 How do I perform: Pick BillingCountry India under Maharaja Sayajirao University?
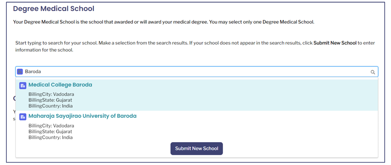(x=50, y=137)
